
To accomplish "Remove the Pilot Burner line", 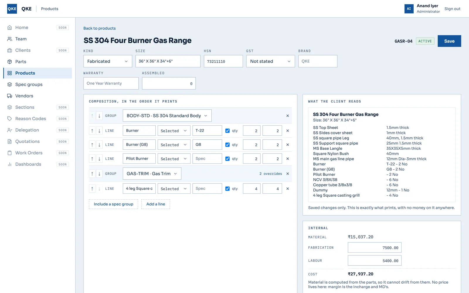I will (x=288, y=159).
